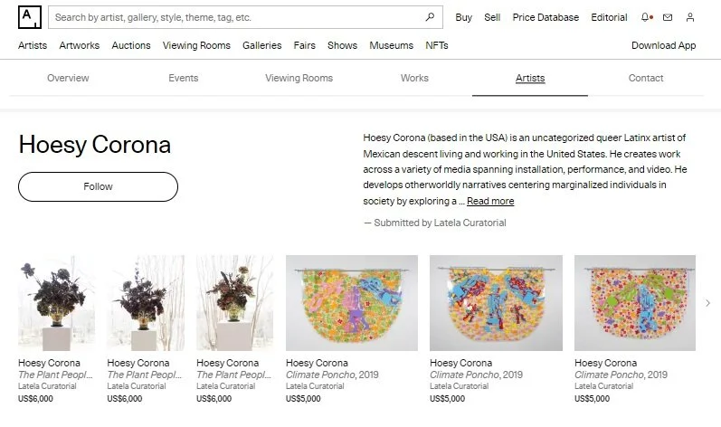The height and width of the screenshot is (427, 721).
Task: Open first Plant People artwork thumbnail
Action: 57,303
